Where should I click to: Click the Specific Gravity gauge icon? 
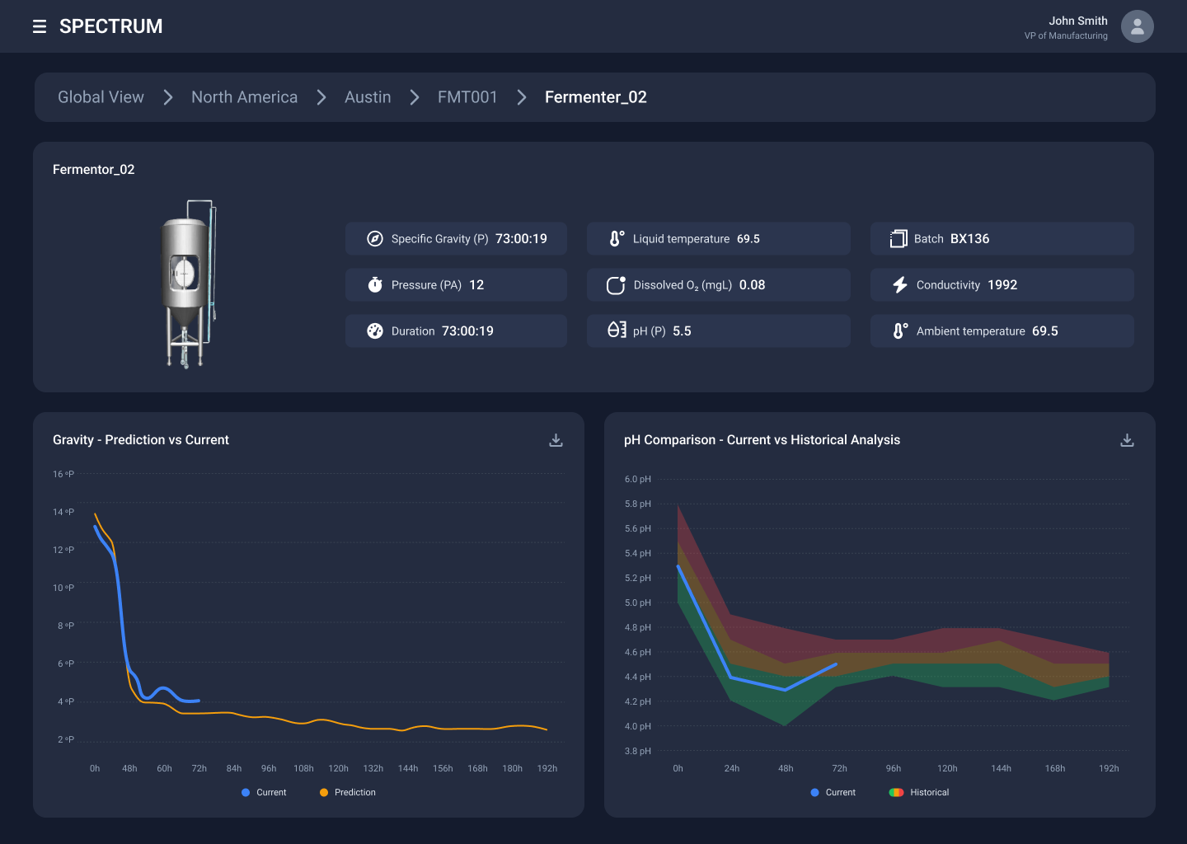point(375,238)
